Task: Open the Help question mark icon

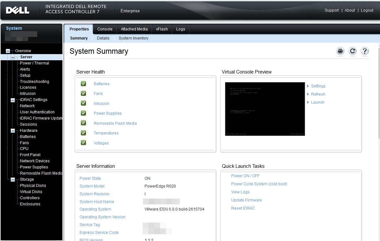Action: click(x=365, y=51)
